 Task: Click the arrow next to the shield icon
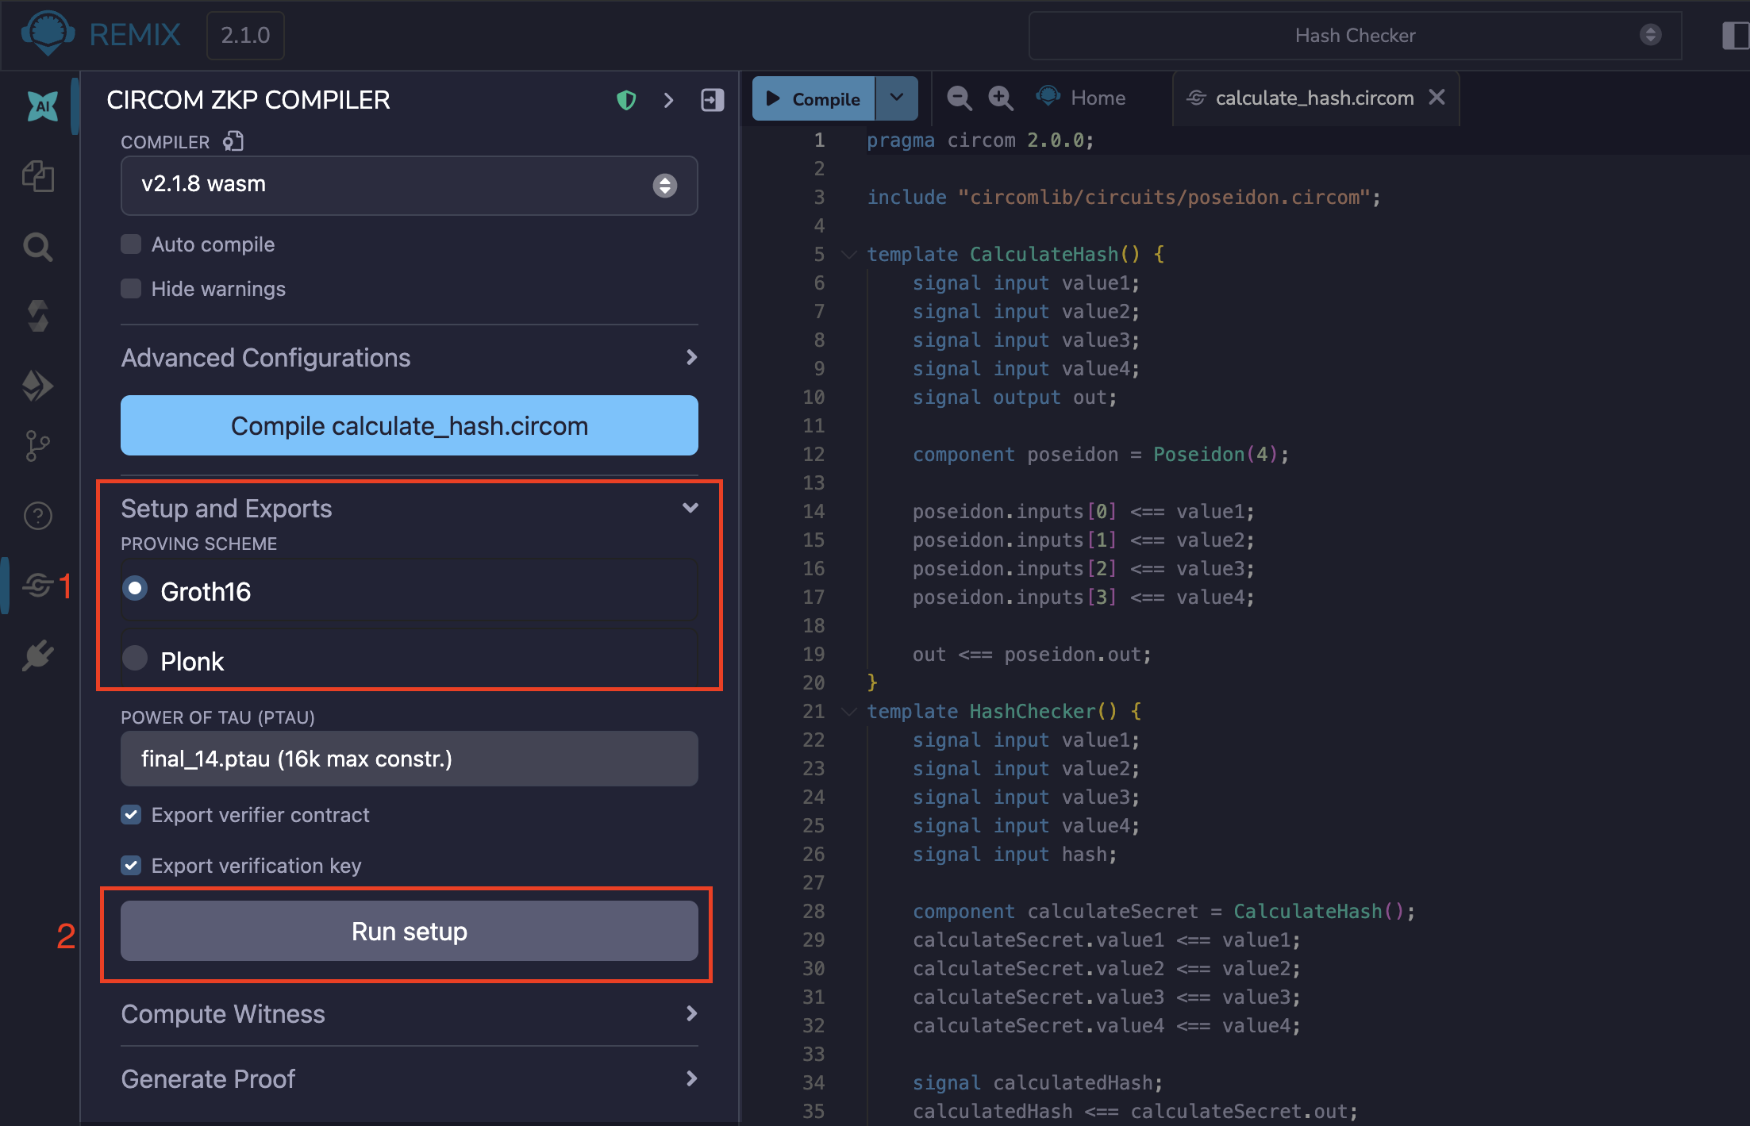pyautogui.click(x=668, y=100)
